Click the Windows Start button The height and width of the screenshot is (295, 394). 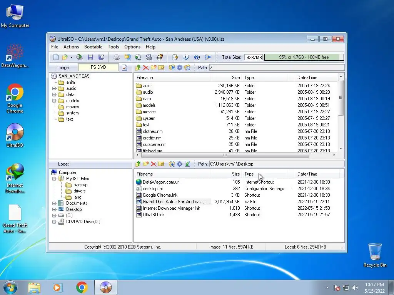[x=10, y=287]
